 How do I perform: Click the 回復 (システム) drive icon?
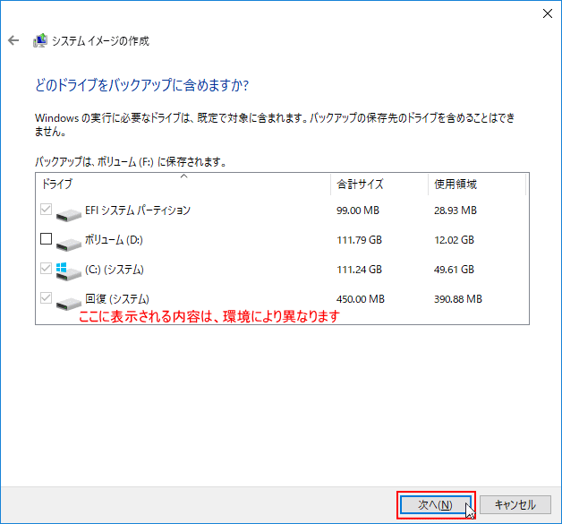click(x=68, y=304)
